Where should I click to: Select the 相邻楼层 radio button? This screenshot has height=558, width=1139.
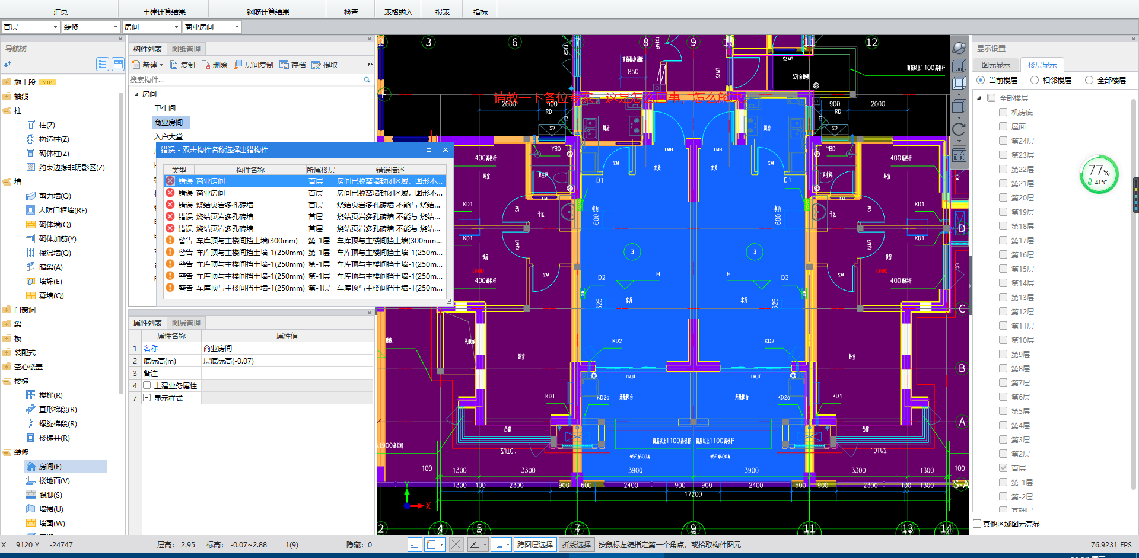pos(1035,80)
